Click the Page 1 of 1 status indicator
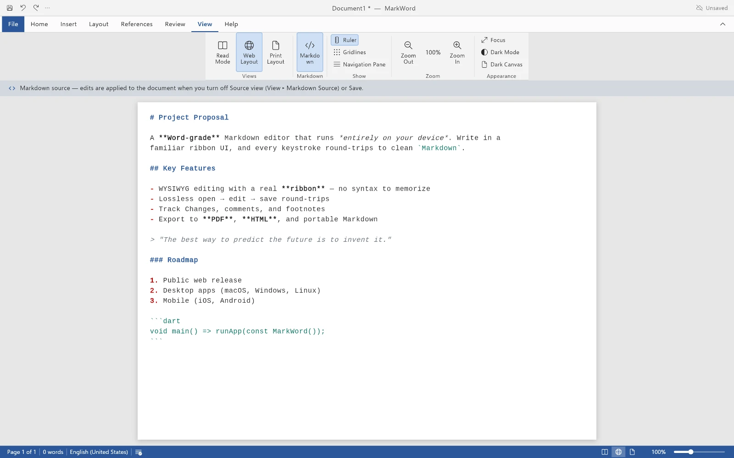 click(x=22, y=452)
